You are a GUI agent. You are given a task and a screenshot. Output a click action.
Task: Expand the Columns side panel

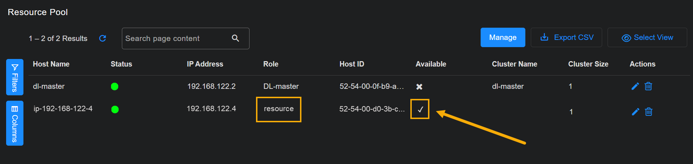coord(15,123)
